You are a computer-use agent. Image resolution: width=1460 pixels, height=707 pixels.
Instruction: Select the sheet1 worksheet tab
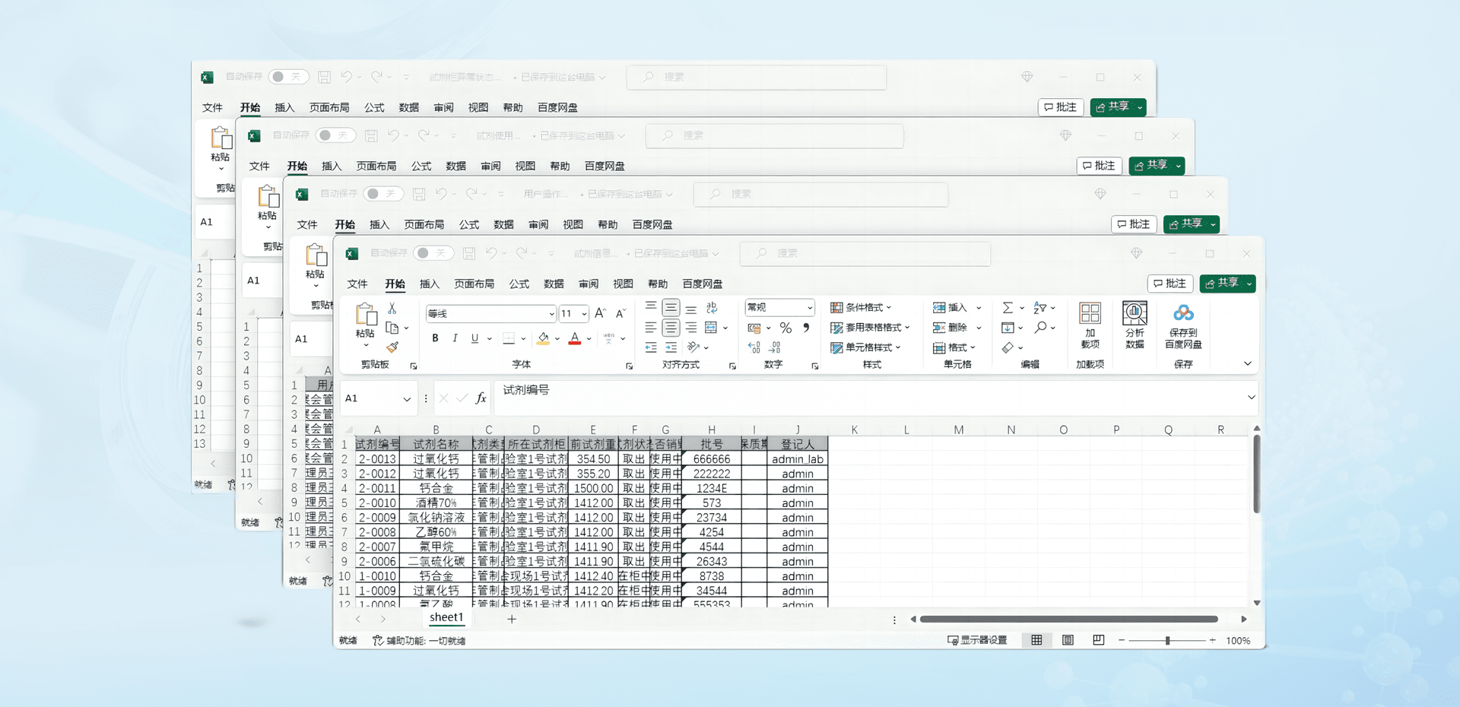click(446, 617)
